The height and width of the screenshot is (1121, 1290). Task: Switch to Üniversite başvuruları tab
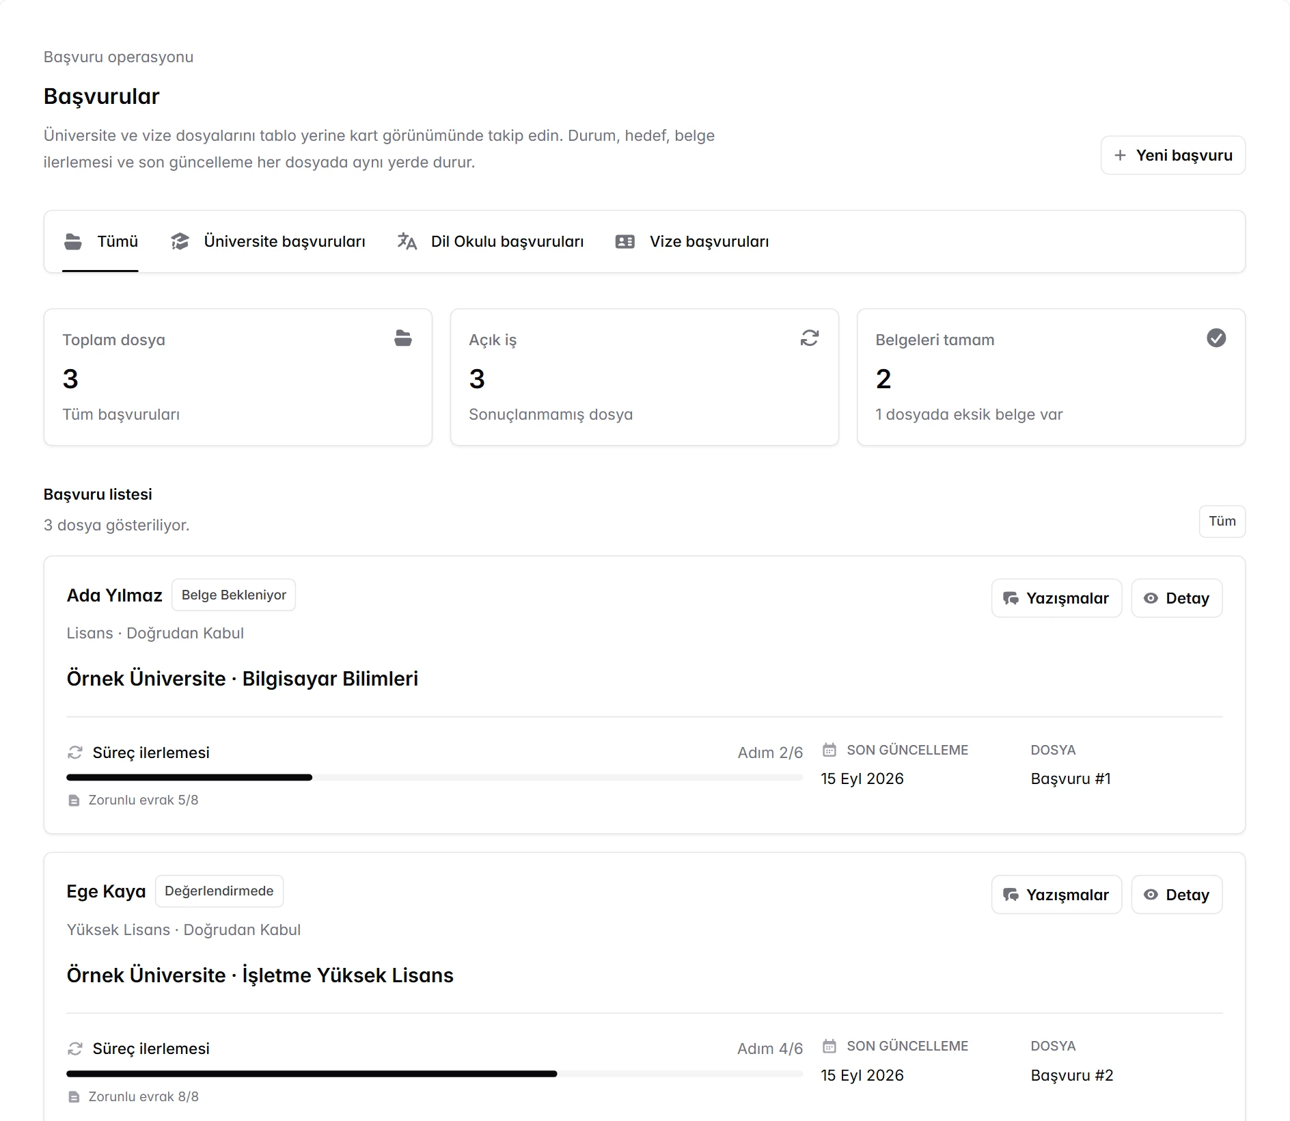268,241
